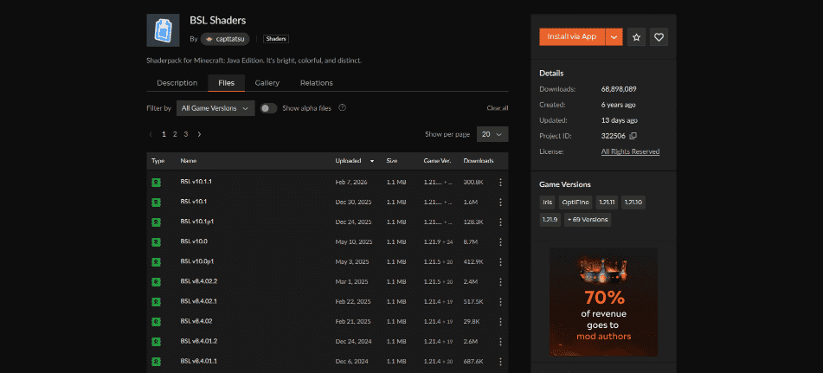The width and height of the screenshot is (823, 373).
Task: Open three-dot menu for BSL v10.1.1
Action: click(500, 182)
